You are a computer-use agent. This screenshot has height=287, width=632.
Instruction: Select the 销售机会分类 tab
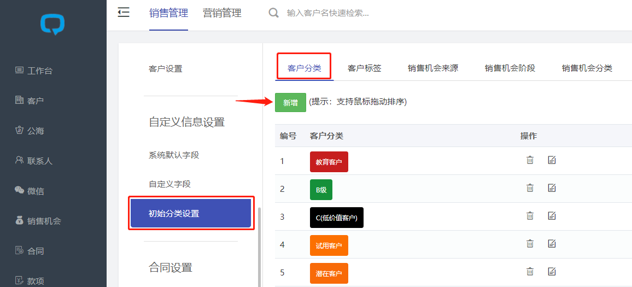coord(587,68)
